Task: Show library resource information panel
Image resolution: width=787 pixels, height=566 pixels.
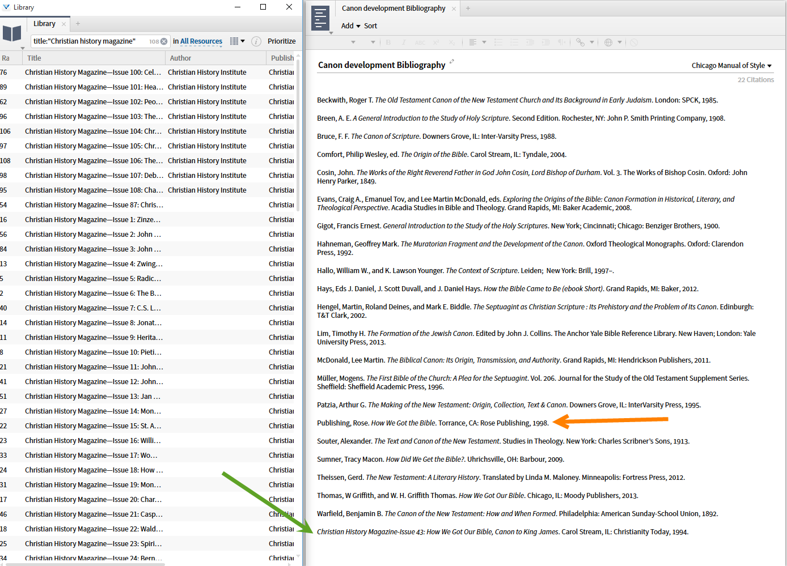Action: coord(256,41)
